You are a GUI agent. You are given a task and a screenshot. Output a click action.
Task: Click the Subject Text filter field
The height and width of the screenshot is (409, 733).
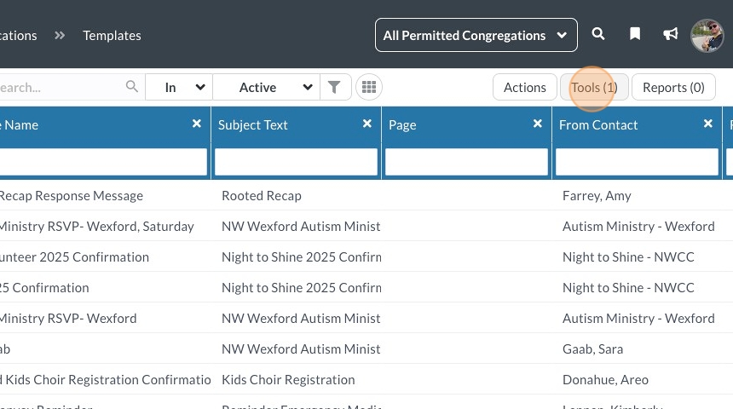[x=296, y=162]
